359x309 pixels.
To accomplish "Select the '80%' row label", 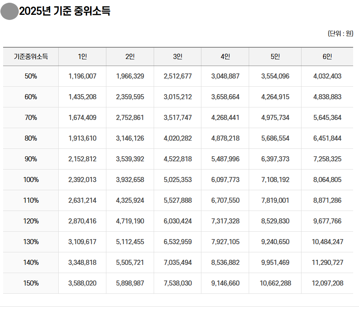I will [x=31, y=138].
